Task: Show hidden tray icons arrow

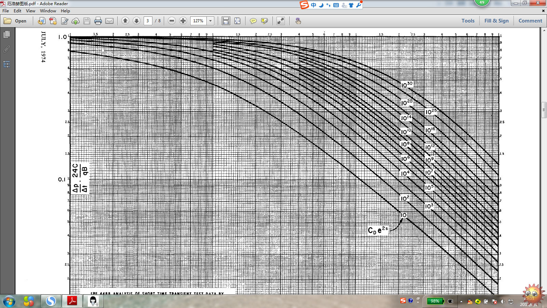Action: tap(461, 301)
